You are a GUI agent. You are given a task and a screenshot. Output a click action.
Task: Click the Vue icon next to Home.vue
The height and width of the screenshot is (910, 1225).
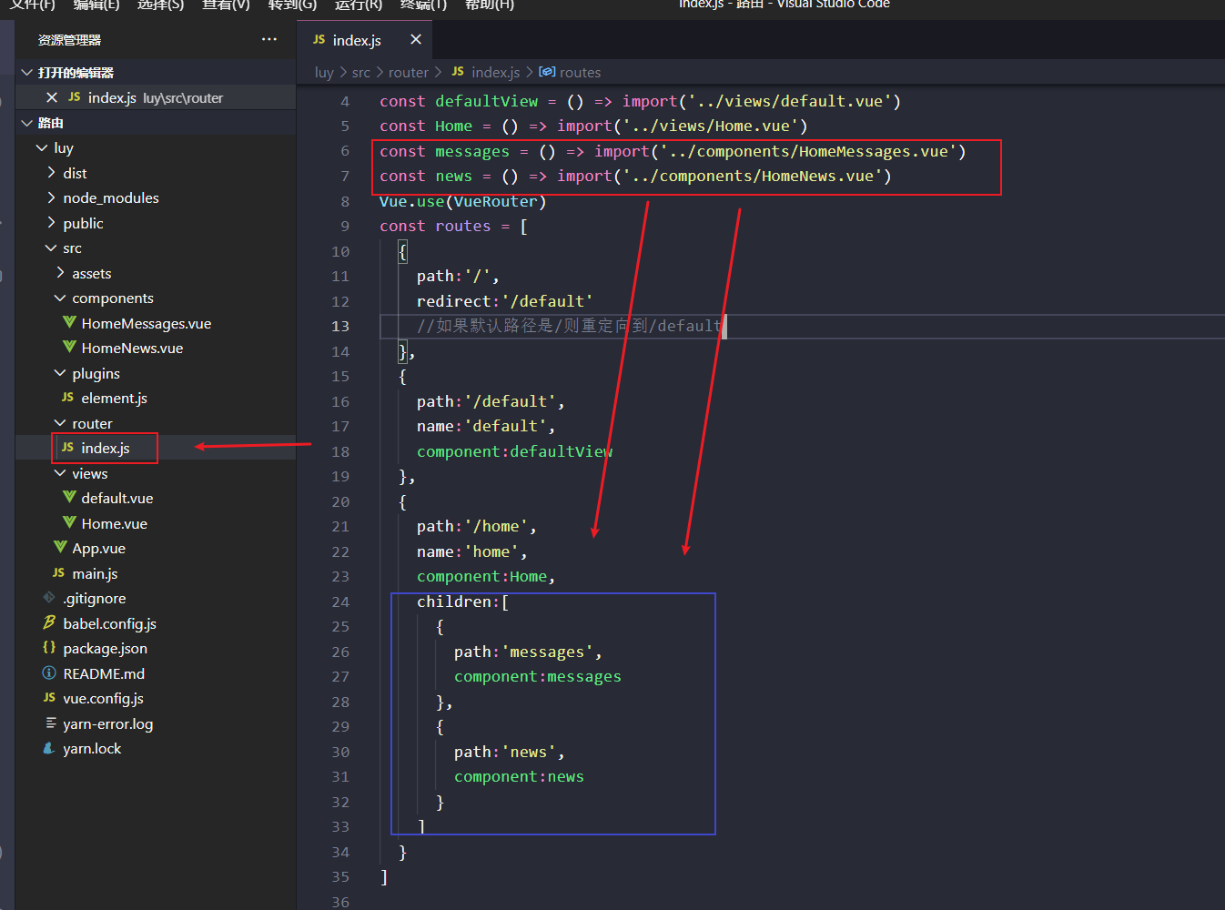[x=69, y=523]
